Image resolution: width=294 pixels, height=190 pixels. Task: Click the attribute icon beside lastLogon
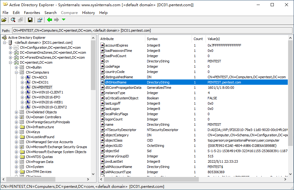point(102,109)
